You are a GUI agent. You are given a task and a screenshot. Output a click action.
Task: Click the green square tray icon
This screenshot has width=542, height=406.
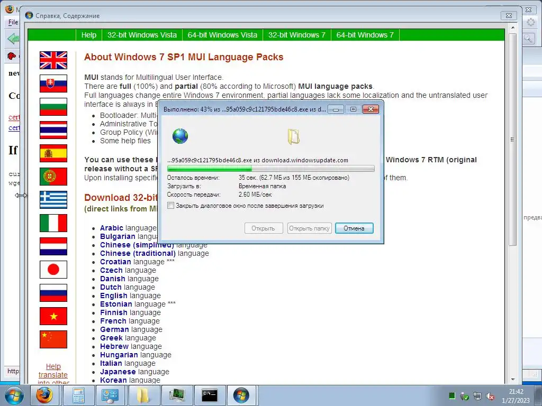(452, 395)
